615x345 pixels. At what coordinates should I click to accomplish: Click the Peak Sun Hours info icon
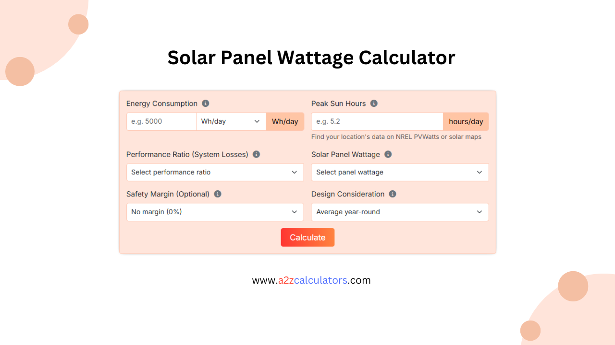375,103
